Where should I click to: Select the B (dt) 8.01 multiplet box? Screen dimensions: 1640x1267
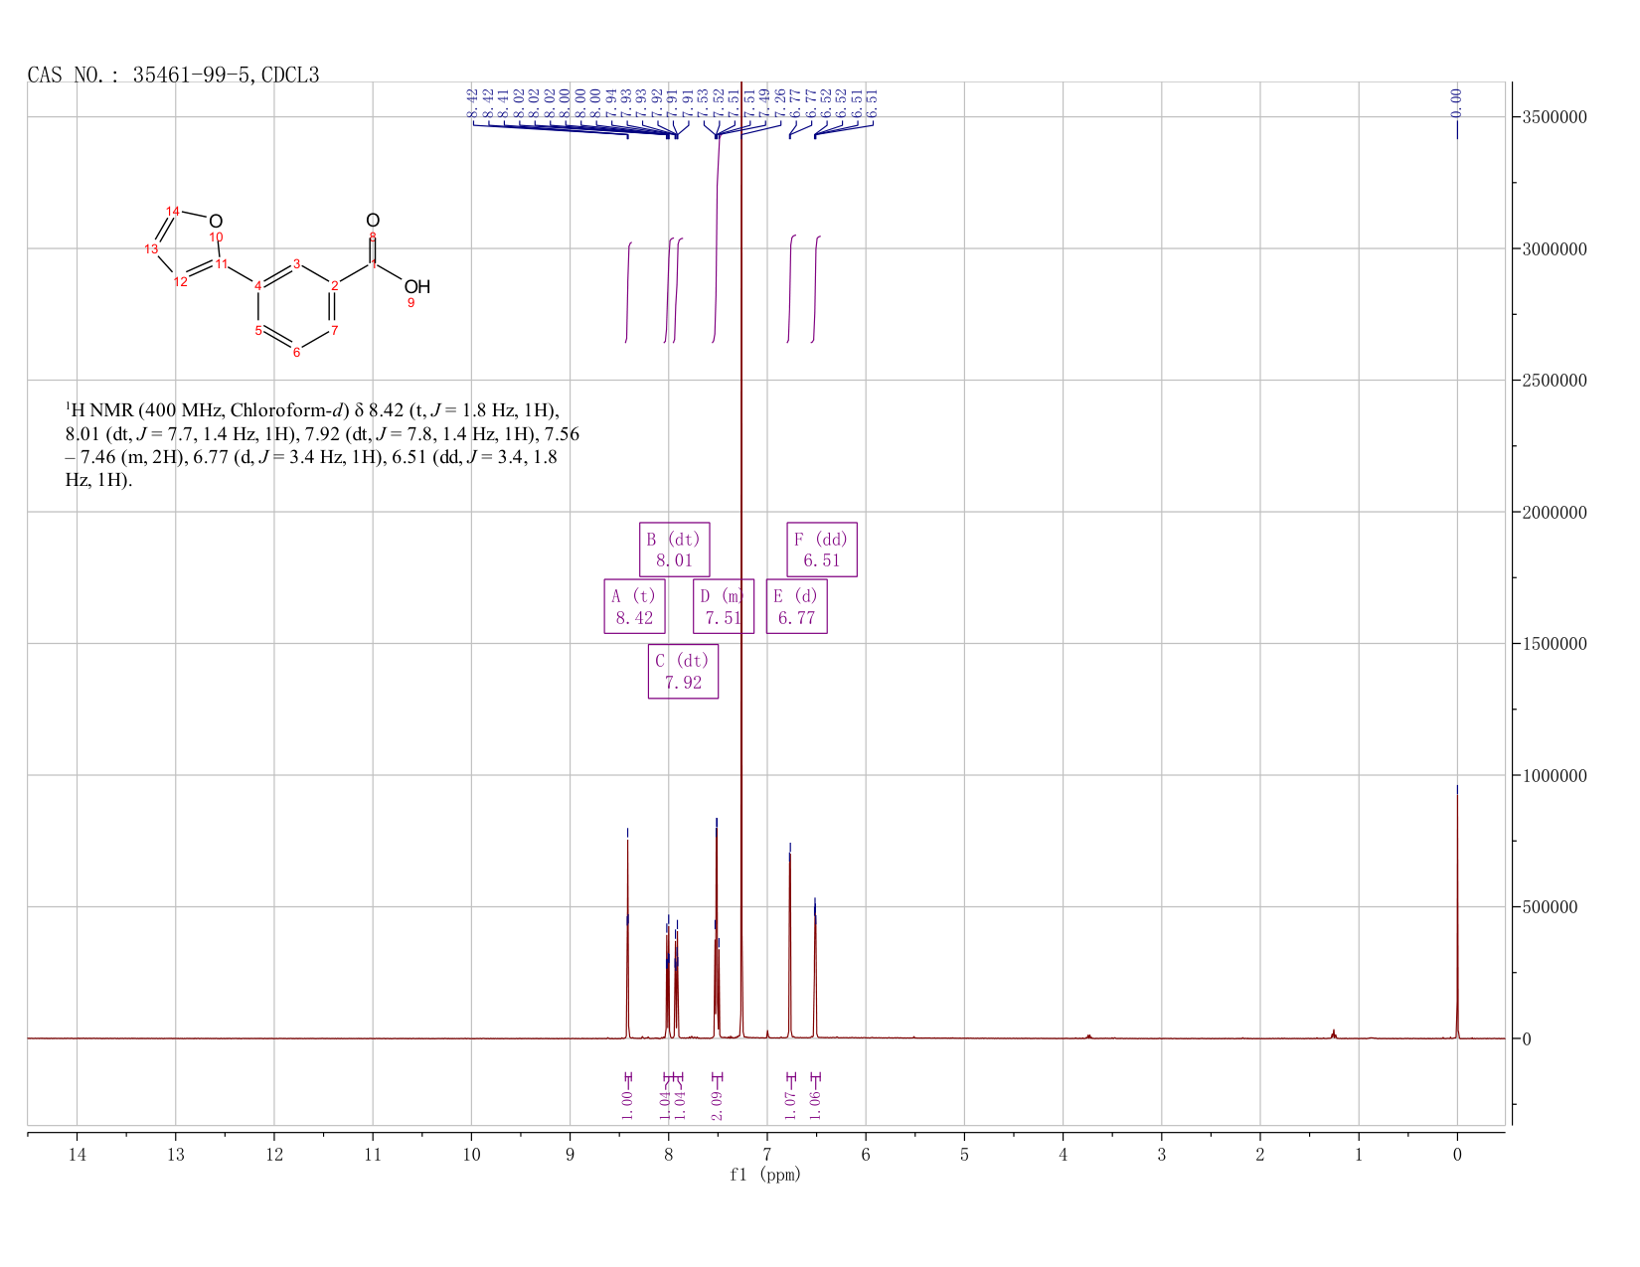tap(674, 550)
